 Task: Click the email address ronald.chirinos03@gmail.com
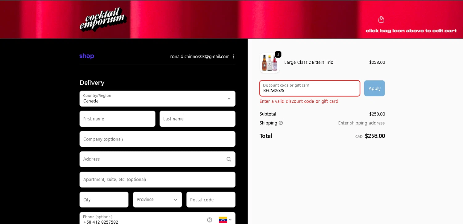(200, 56)
